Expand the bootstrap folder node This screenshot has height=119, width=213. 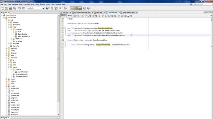(x=6, y=48)
